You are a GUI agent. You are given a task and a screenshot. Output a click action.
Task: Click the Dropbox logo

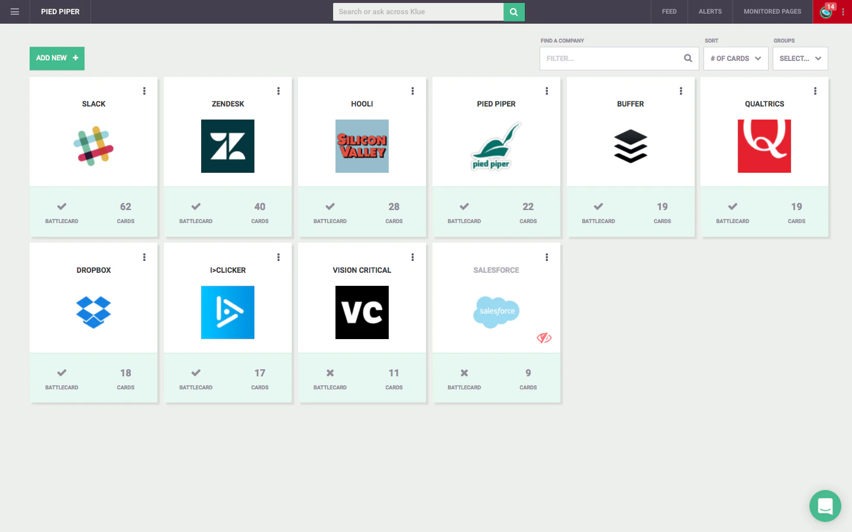point(93,312)
